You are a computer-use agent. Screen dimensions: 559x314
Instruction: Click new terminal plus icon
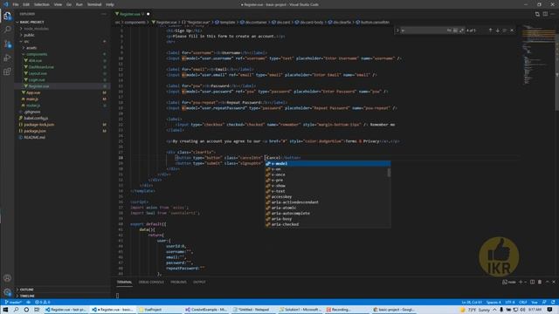click(x=521, y=282)
